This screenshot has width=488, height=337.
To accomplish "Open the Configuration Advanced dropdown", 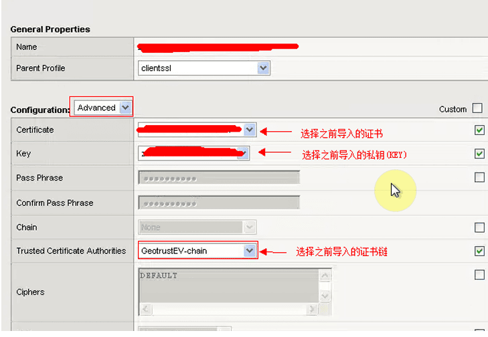I will [125, 108].
